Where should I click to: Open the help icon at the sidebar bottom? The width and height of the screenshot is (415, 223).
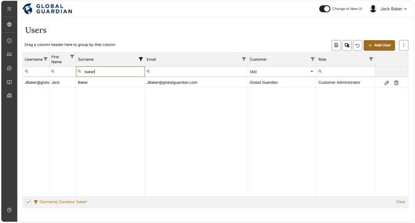point(9,210)
